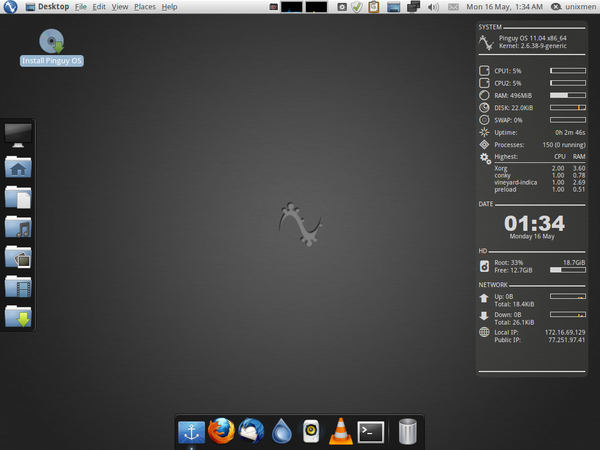This screenshot has height=450, width=600.
Task: Open the network connection tray icon
Action: click(413, 7)
